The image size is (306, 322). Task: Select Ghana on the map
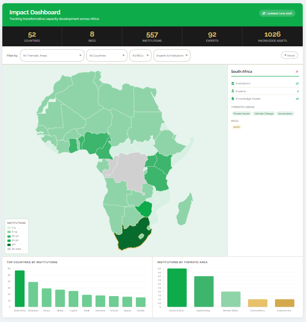click(72, 145)
